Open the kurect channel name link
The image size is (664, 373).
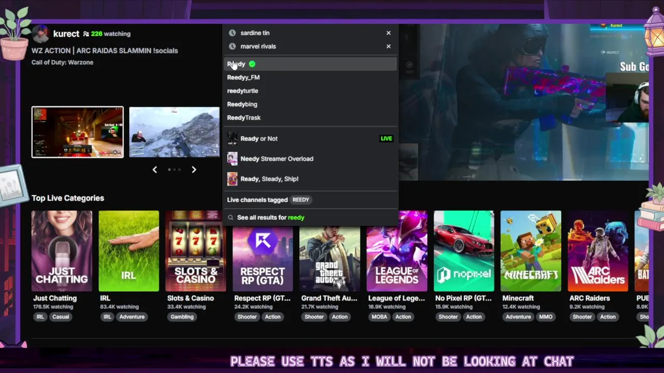click(66, 34)
